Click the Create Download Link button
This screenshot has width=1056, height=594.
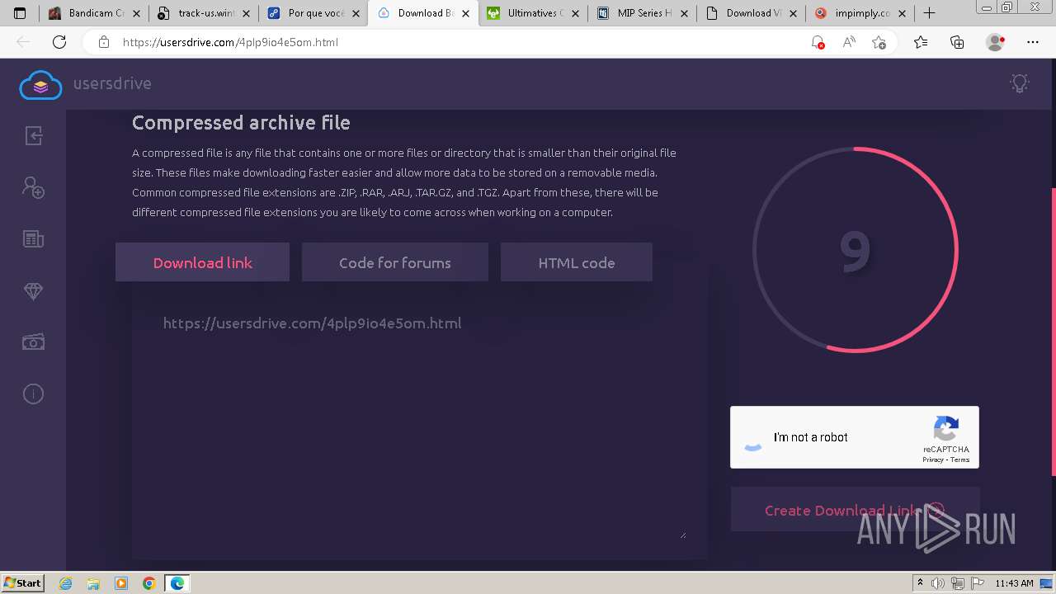[855, 510]
